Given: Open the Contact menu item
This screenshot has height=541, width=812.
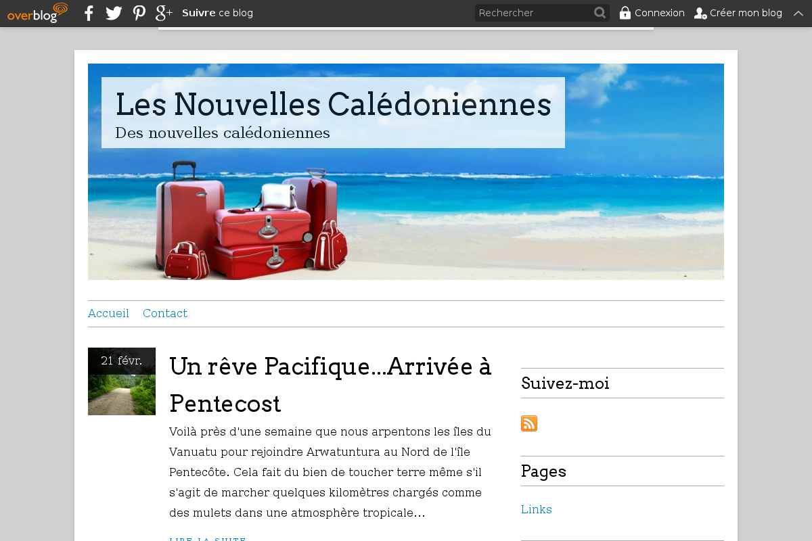Looking at the screenshot, I should [x=165, y=313].
